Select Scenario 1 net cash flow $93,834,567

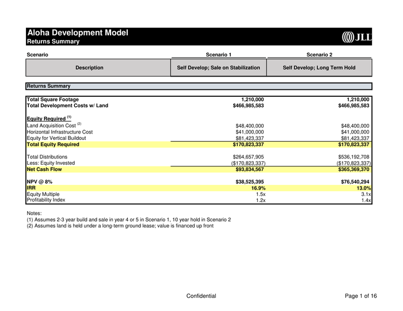[x=249, y=169]
